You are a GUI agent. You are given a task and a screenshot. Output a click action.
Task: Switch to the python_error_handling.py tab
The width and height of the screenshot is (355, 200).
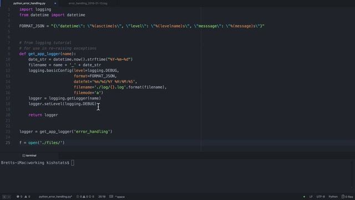[29, 3]
